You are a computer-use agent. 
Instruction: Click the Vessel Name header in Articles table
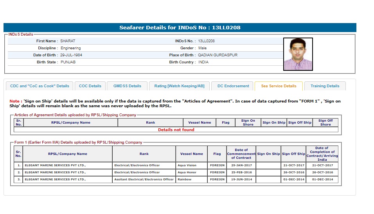[200, 122]
